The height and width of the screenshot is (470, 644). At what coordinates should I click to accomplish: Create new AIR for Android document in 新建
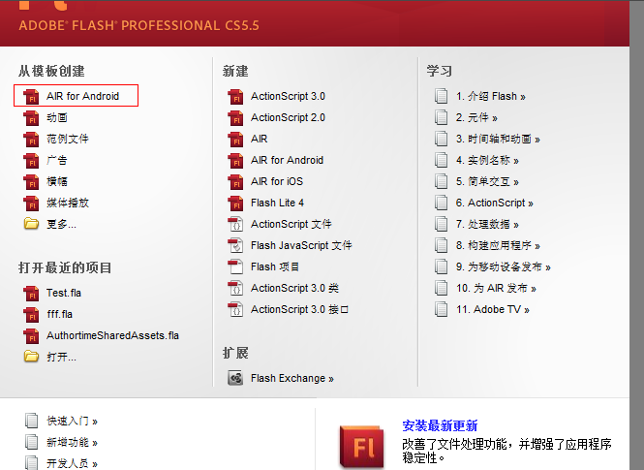coord(287,160)
